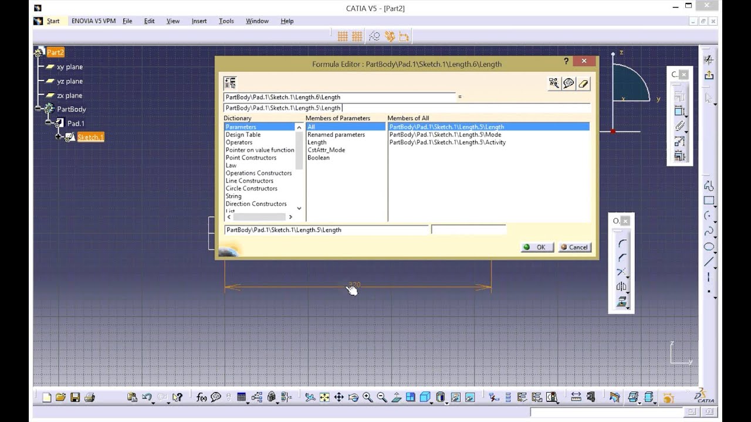Viewport: 751px width, 422px height.
Task: Click the New document icon
Action: click(47, 397)
